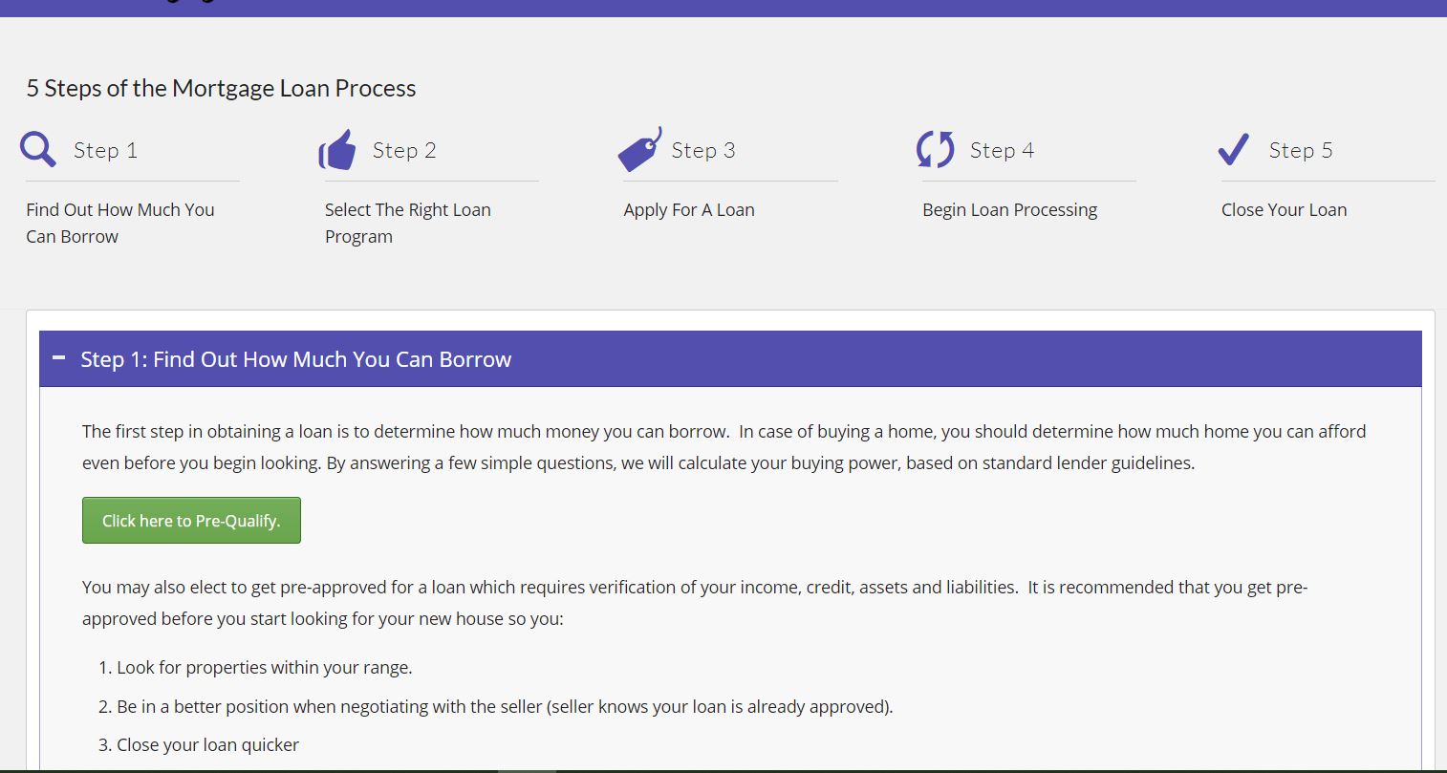Screen dimensions: 1447x773
Task: Click the 5 Steps of the Mortgage Loan Process heading
Action: pyautogui.click(x=221, y=88)
